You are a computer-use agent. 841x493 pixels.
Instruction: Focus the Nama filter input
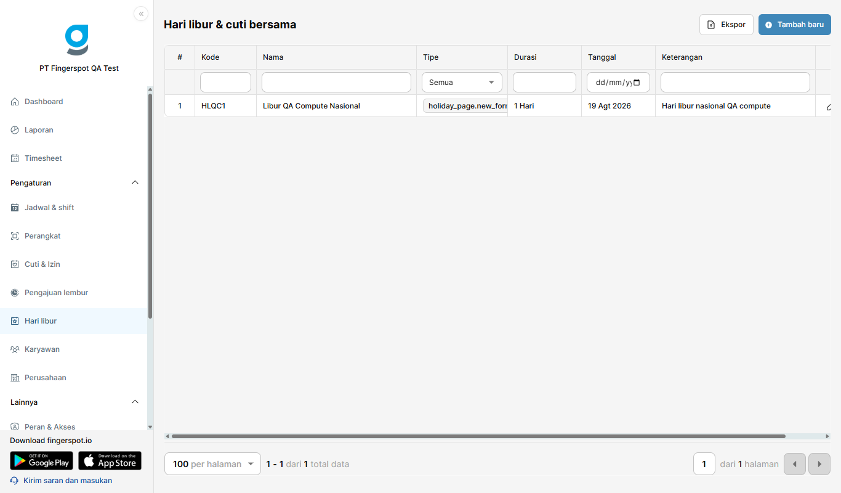[336, 83]
